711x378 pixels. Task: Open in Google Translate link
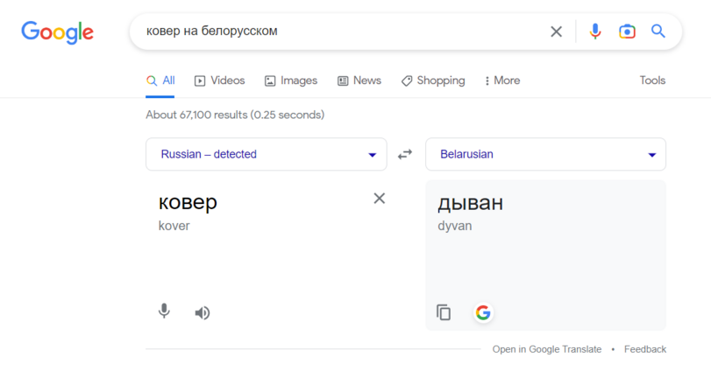tap(546, 349)
